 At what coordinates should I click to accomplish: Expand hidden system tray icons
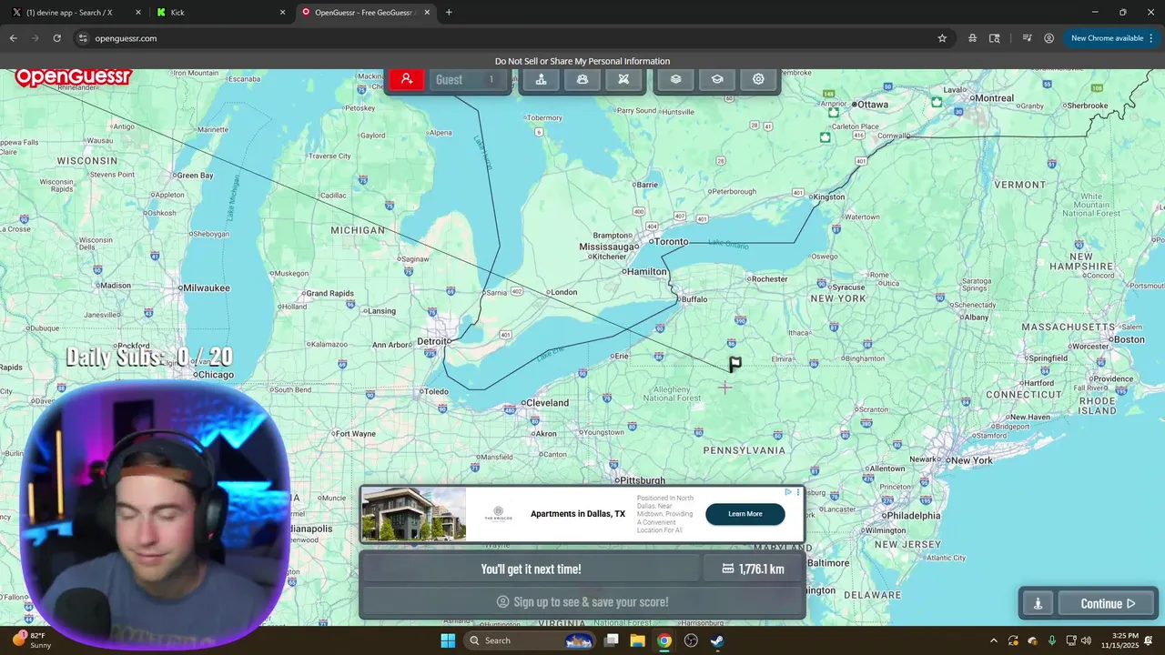pyautogui.click(x=993, y=640)
